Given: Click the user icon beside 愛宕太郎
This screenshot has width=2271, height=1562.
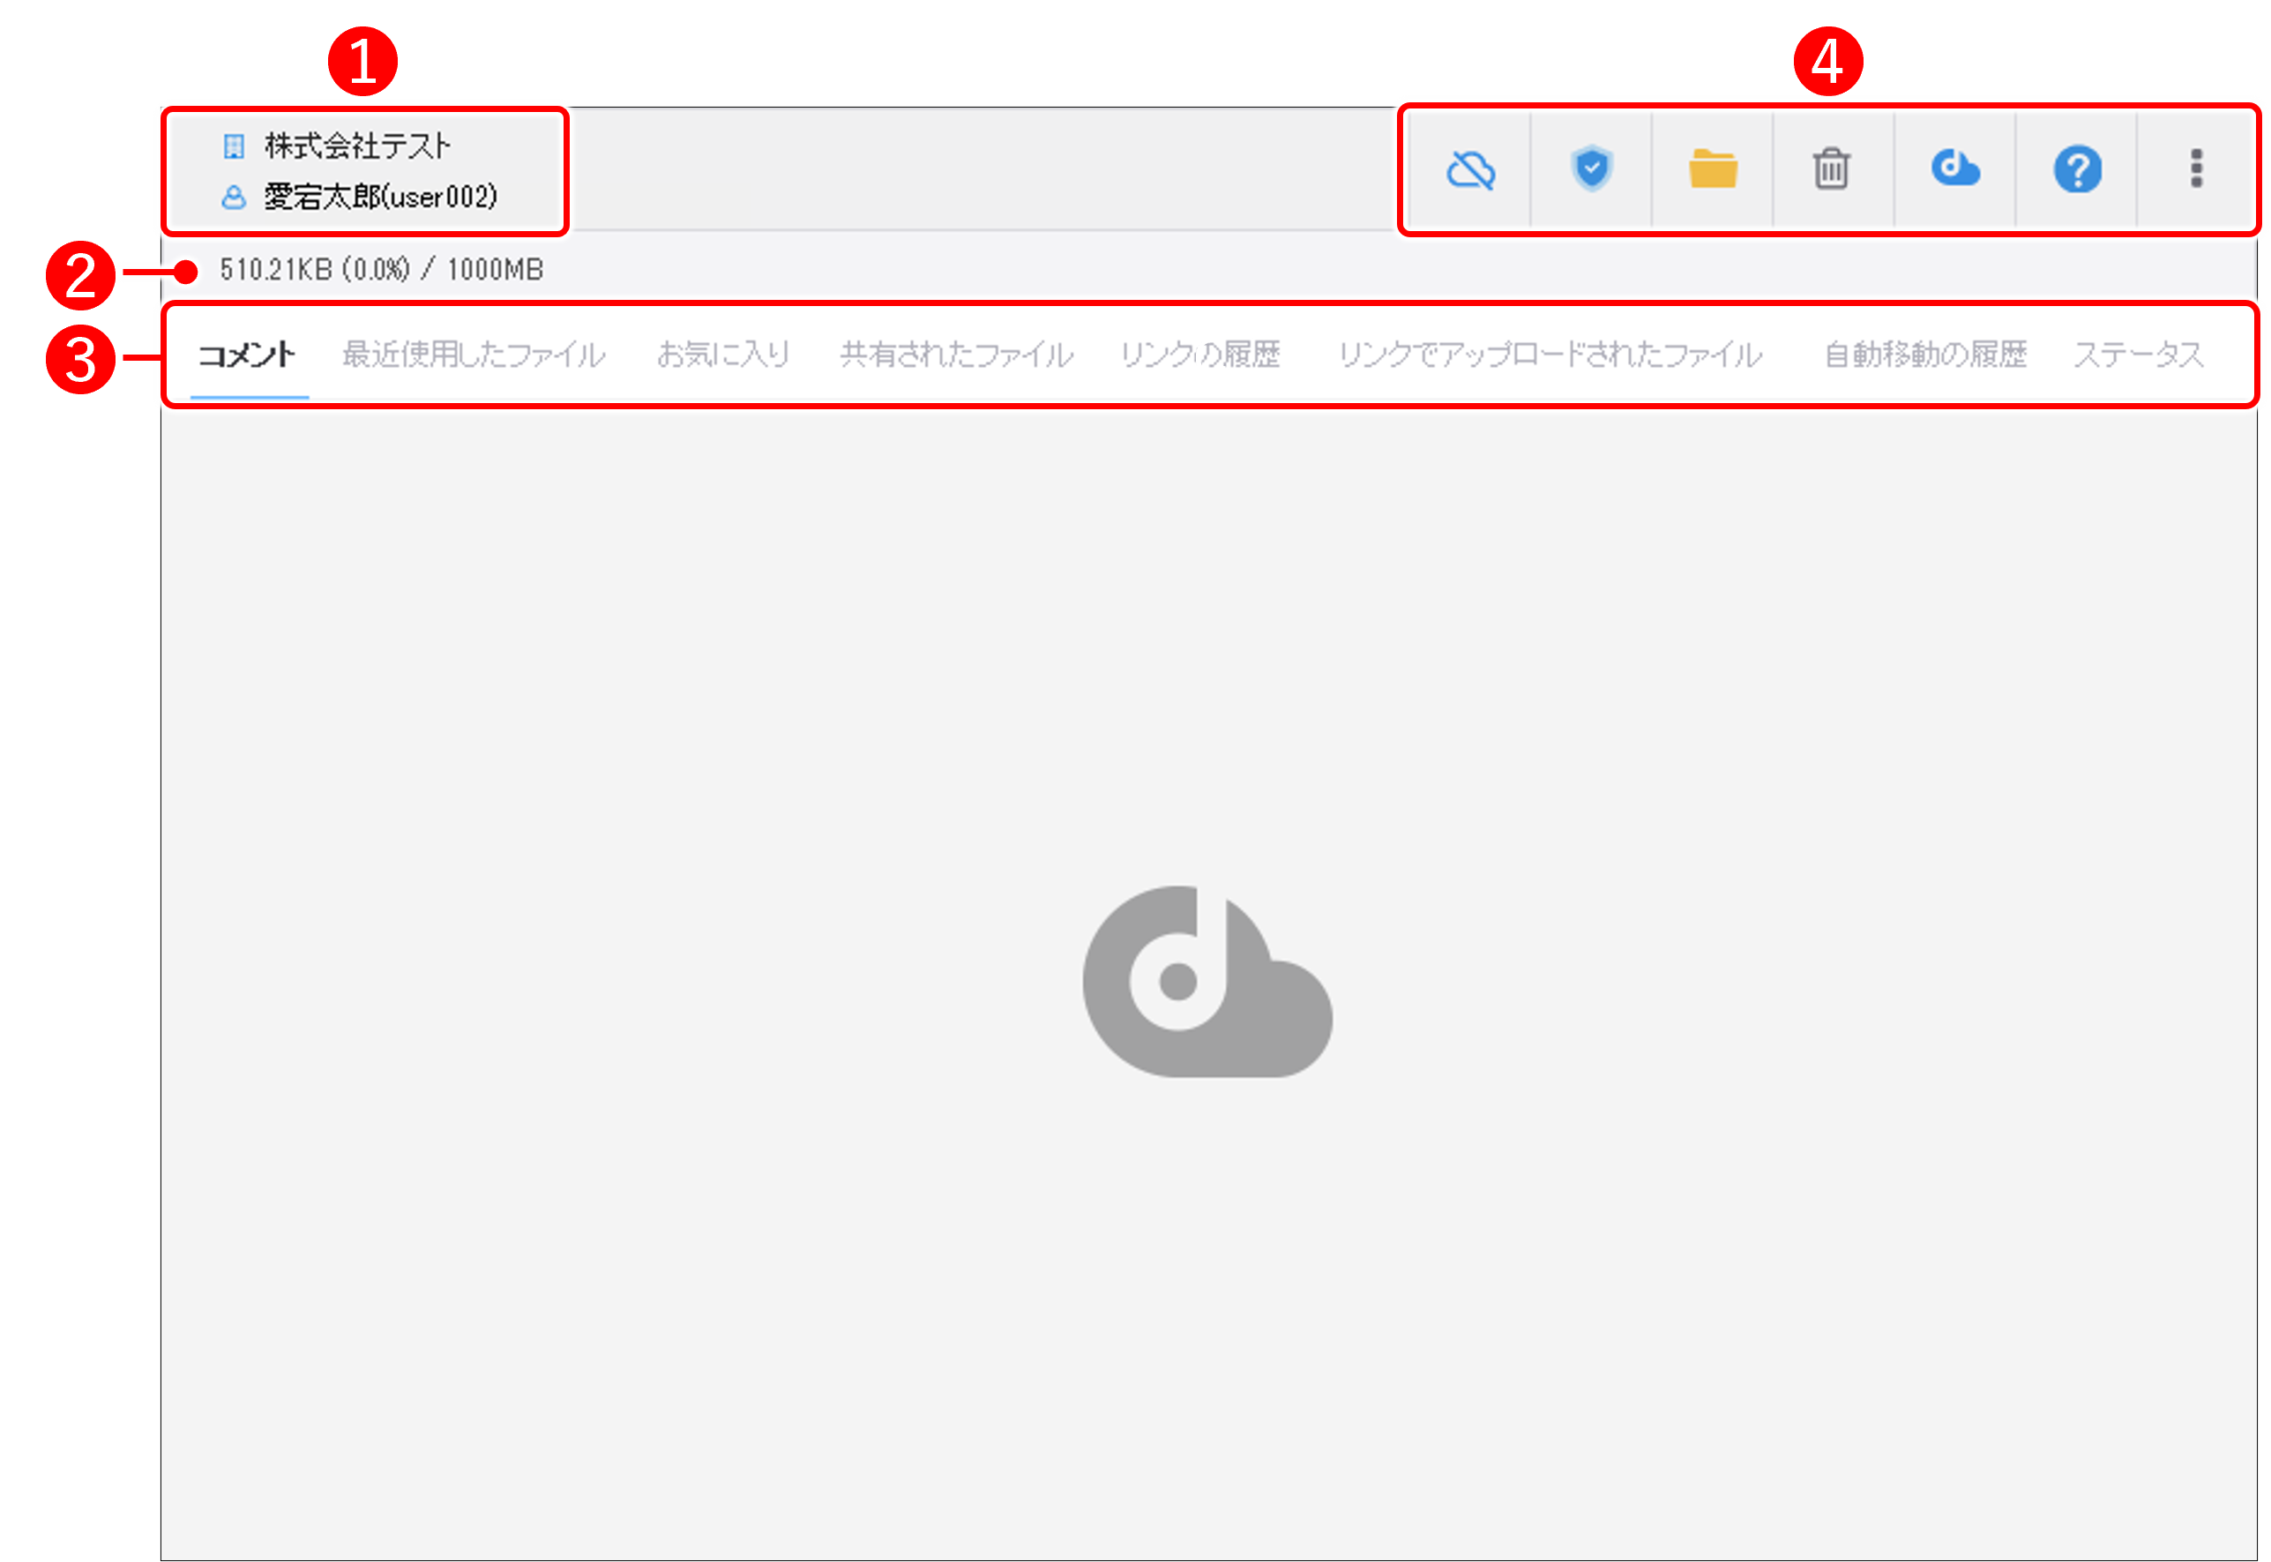Looking at the screenshot, I should pos(234,195).
